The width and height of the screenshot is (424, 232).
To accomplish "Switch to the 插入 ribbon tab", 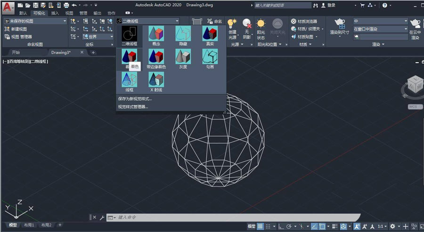I will pyautogui.click(x=55, y=13).
